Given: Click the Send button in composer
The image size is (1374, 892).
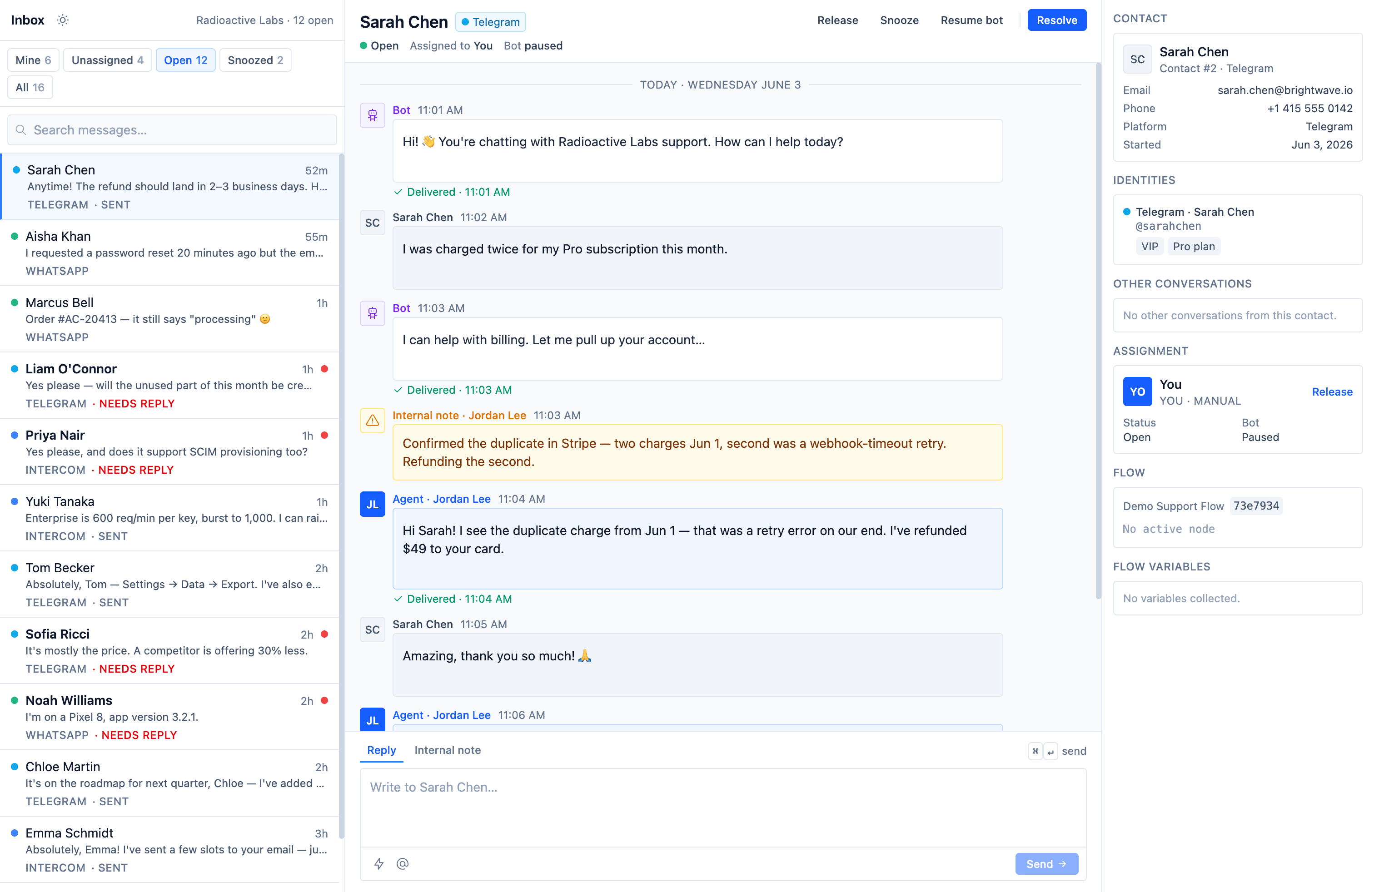Looking at the screenshot, I should click(1047, 864).
